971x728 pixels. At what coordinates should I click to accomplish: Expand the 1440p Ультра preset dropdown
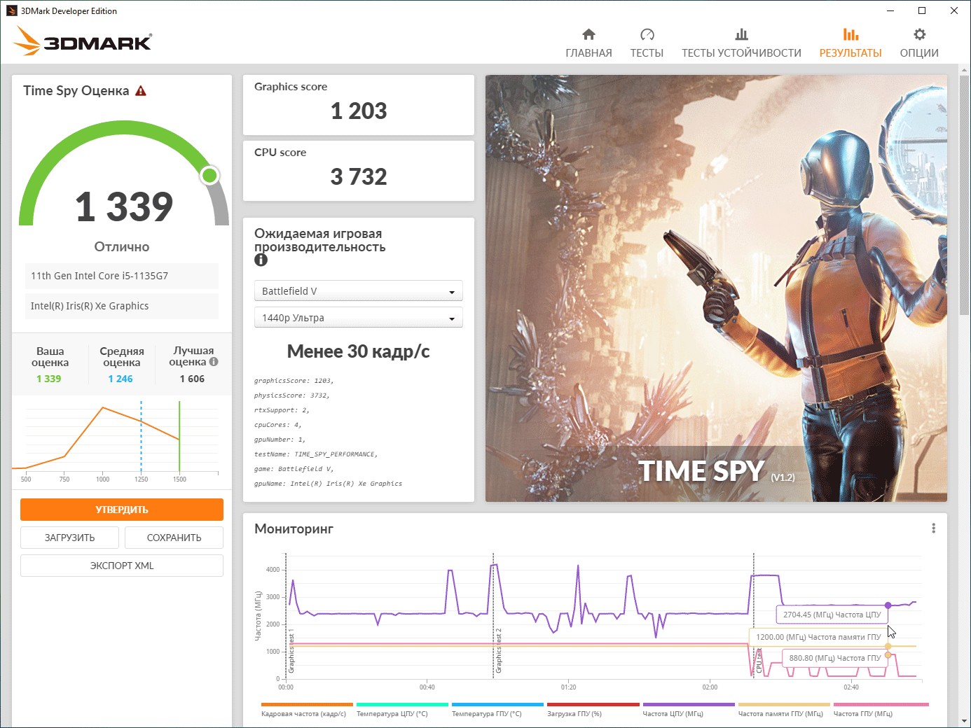click(358, 318)
